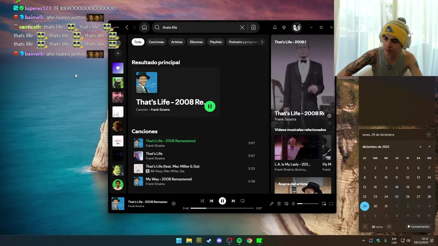Go to Spotify Home icon
Image resolution: width=438 pixels, height=246 pixels.
(x=144, y=27)
